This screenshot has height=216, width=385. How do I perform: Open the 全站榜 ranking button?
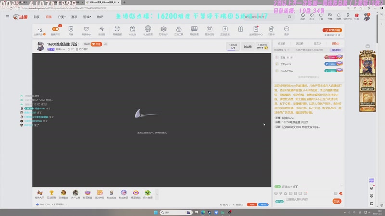point(247,46)
